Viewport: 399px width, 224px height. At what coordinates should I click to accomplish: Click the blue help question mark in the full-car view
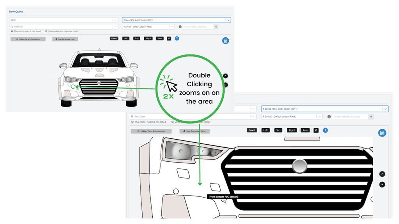click(x=177, y=38)
